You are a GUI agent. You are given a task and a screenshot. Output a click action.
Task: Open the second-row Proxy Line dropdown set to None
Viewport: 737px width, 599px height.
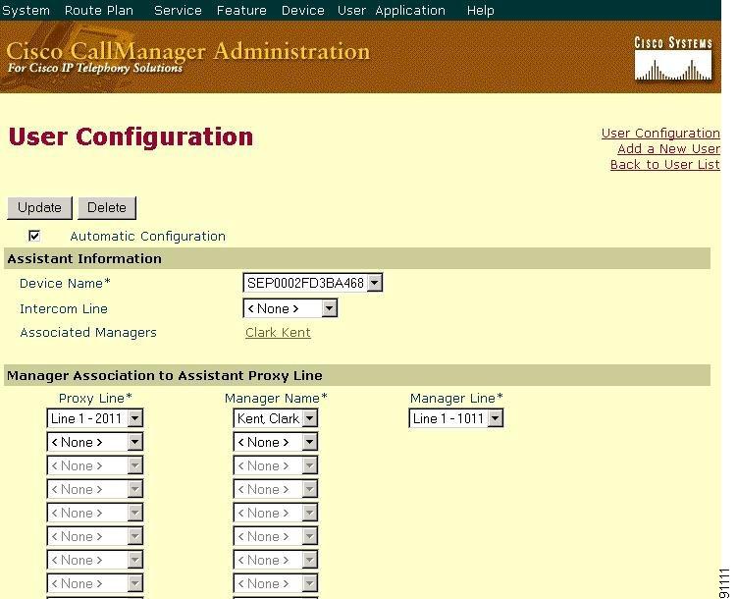[x=95, y=442]
